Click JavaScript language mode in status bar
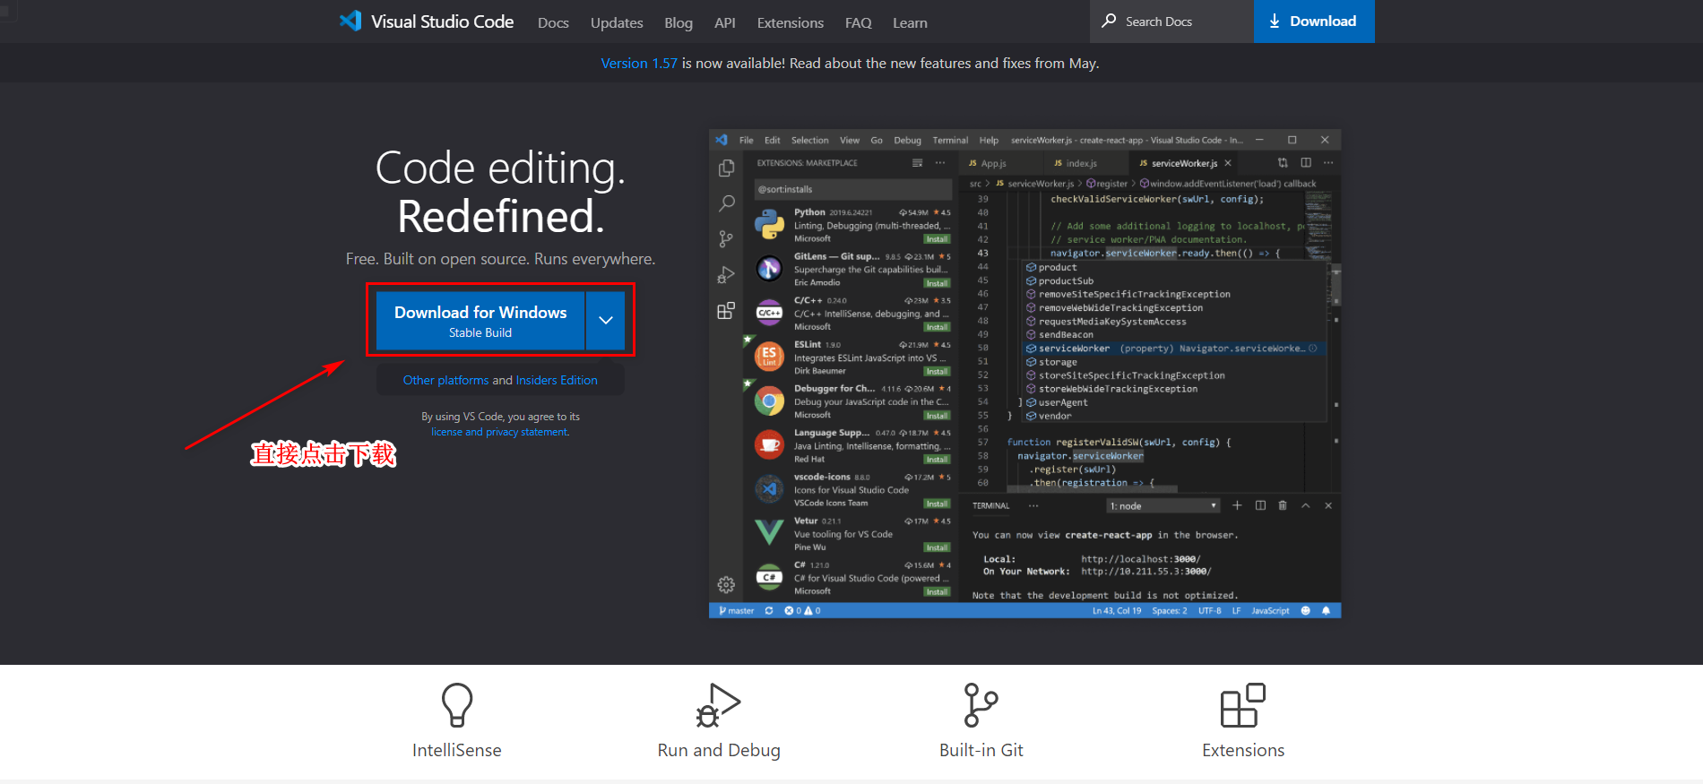 1270,610
